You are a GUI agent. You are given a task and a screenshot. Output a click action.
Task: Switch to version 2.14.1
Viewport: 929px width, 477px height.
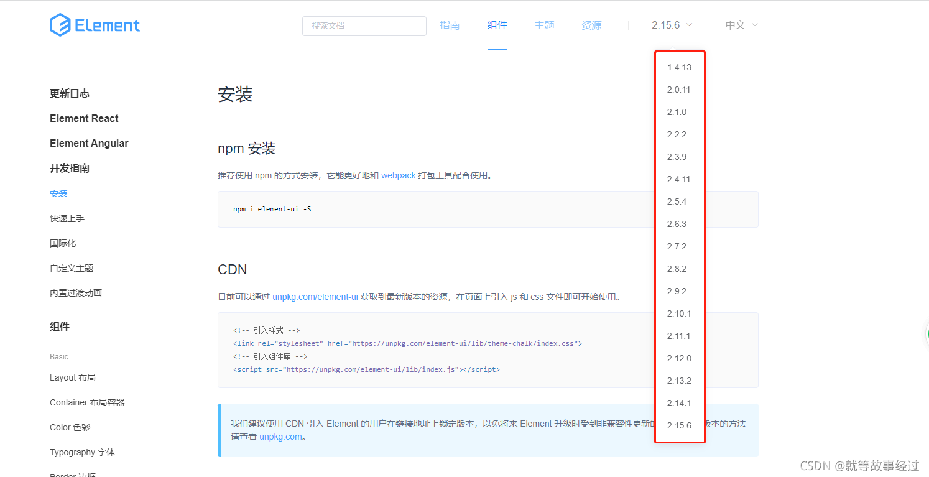(679, 403)
